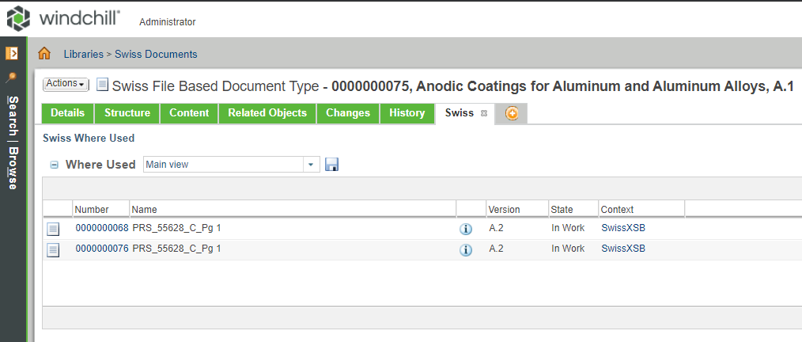Click In Work state in row 0000000076
Screen dimensions: 802x342
tap(568, 249)
